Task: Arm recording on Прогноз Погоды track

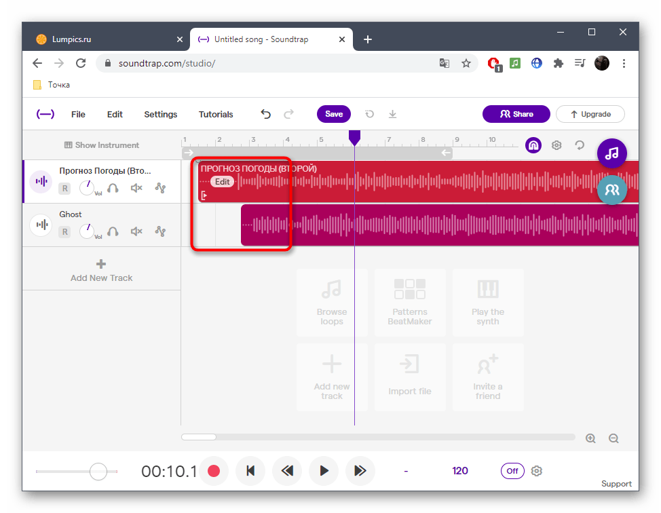Action: click(64, 188)
